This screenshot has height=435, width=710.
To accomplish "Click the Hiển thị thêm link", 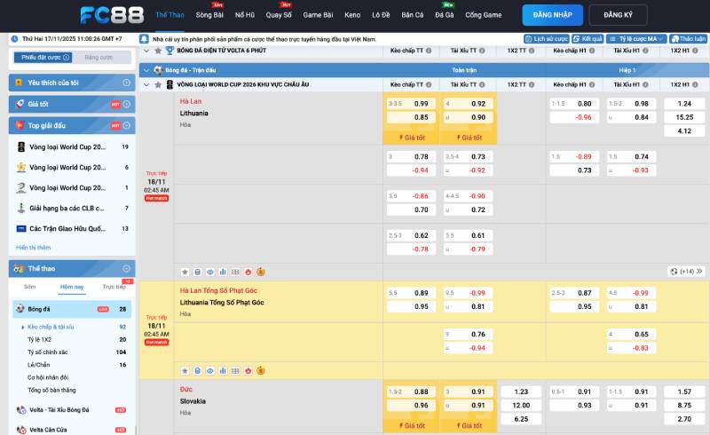I will pyautogui.click(x=33, y=247).
